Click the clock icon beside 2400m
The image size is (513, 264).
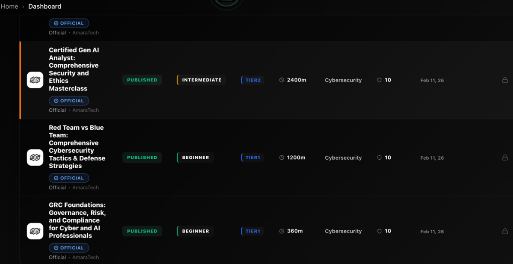(282, 80)
